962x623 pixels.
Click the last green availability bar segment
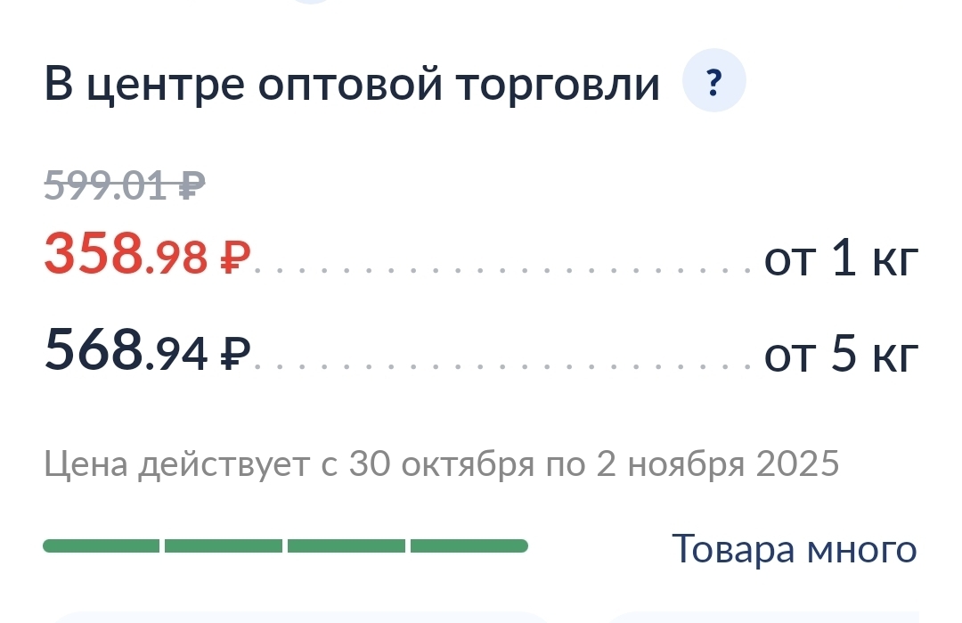[468, 545]
